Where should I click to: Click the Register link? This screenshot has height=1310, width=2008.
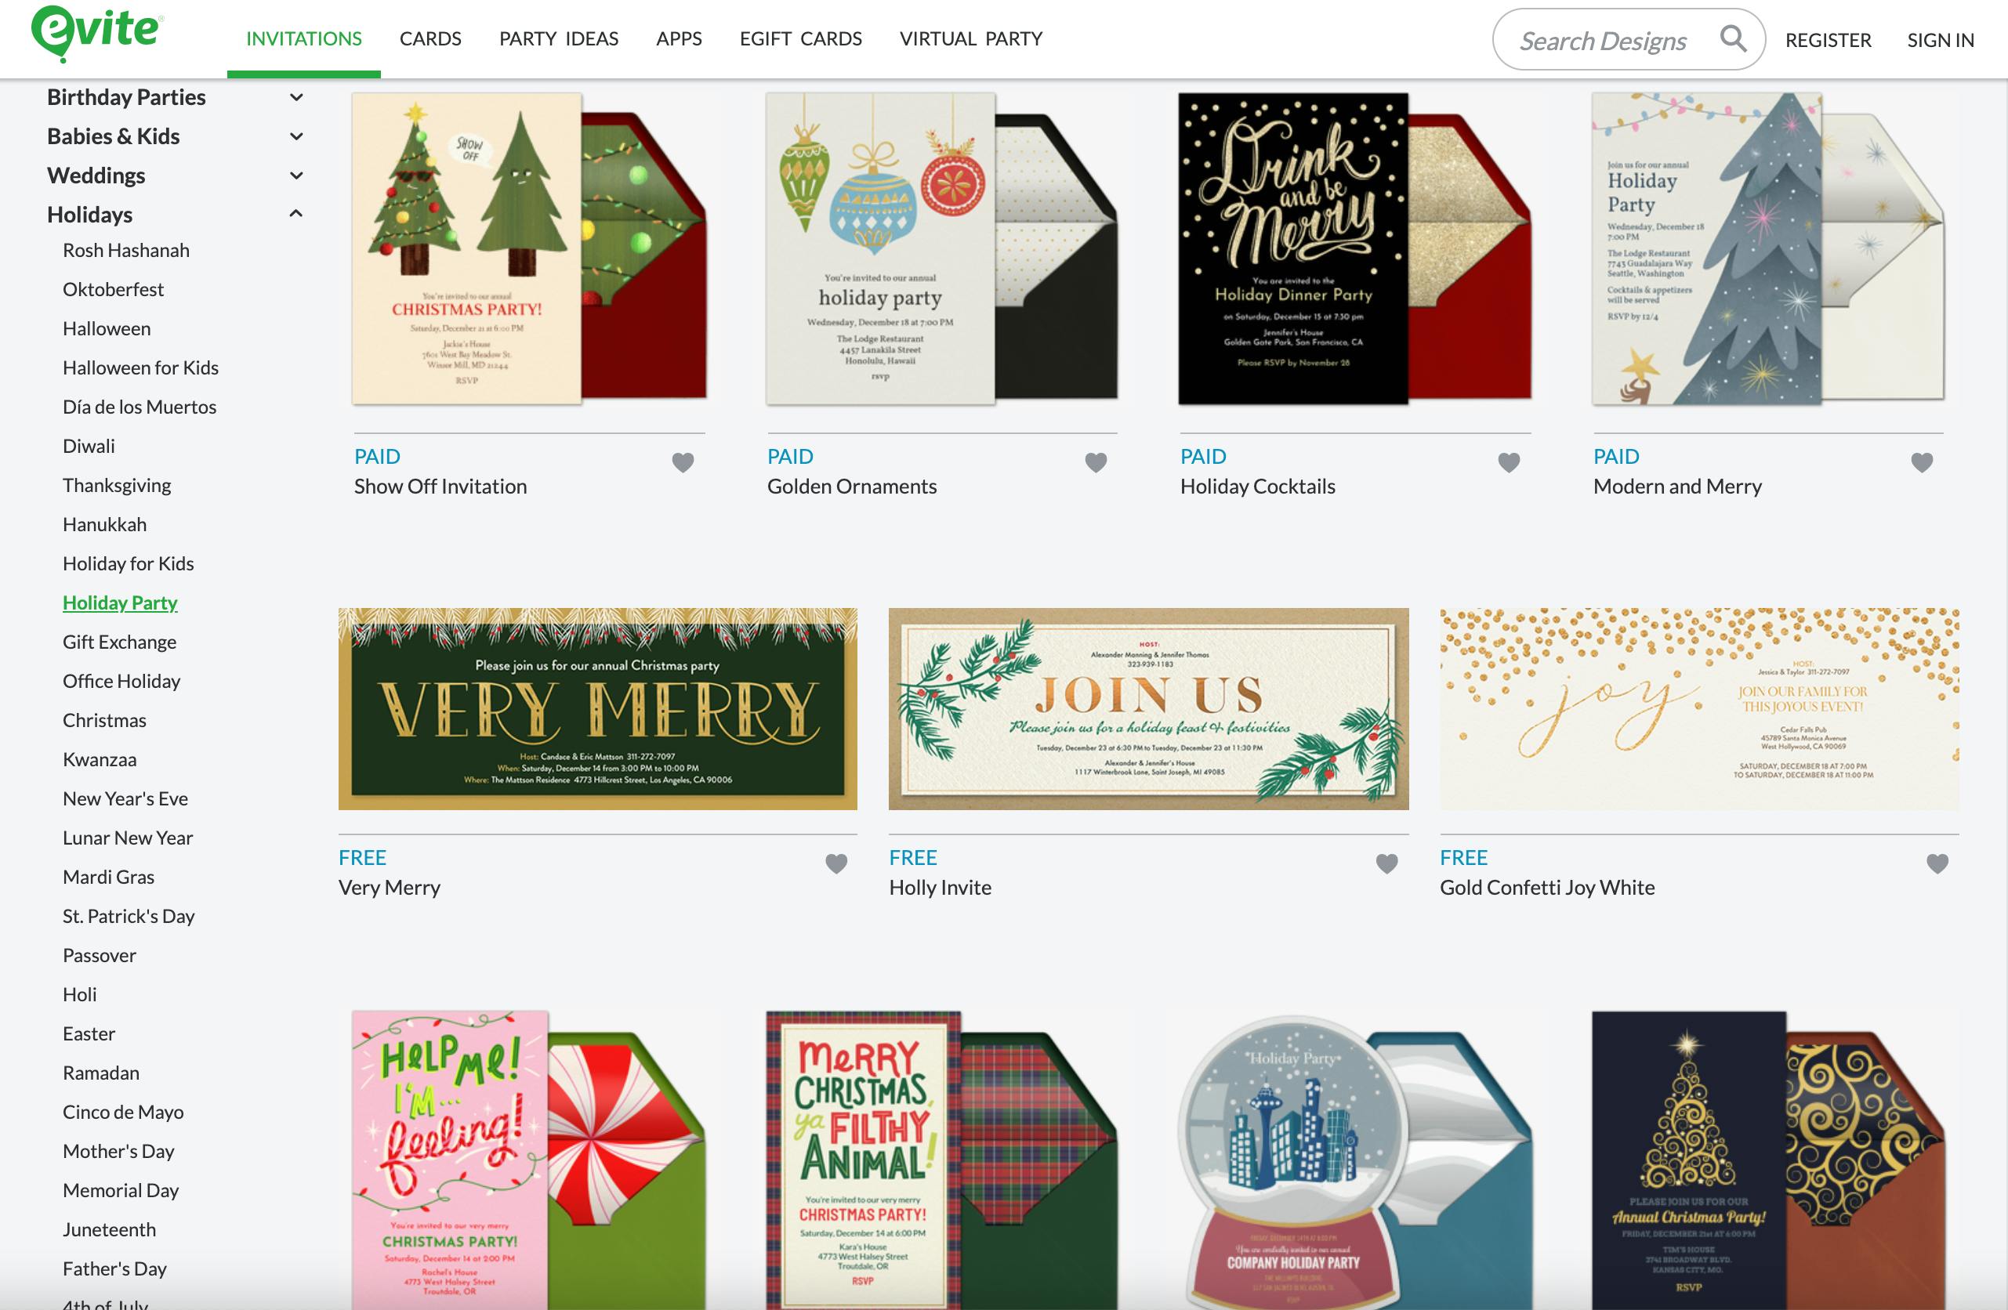pos(1829,40)
